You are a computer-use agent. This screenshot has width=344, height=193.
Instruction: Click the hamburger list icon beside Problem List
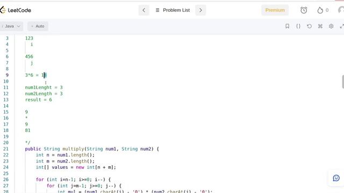pos(157,10)
